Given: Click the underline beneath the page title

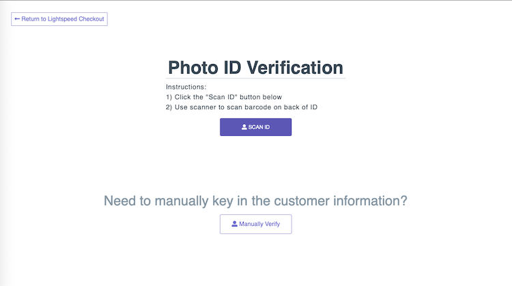Looking at the screenshot, I should tap(255, 78).
